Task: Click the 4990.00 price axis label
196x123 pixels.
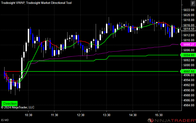Action: coord(189,90)
